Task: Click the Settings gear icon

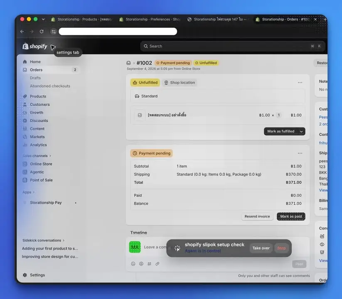Action: click(x=25, y=275)
